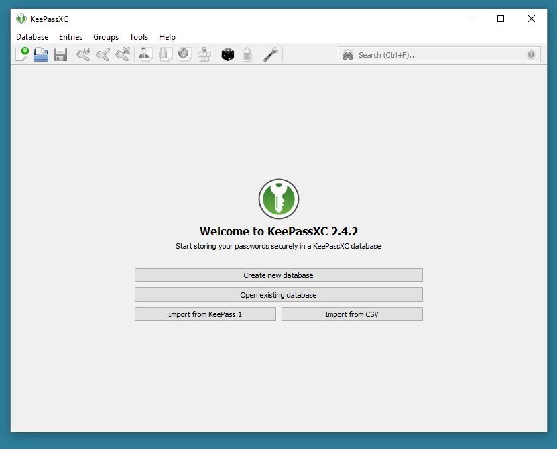
Task: Click the New database toolbar icon
Action: [22, 54]
